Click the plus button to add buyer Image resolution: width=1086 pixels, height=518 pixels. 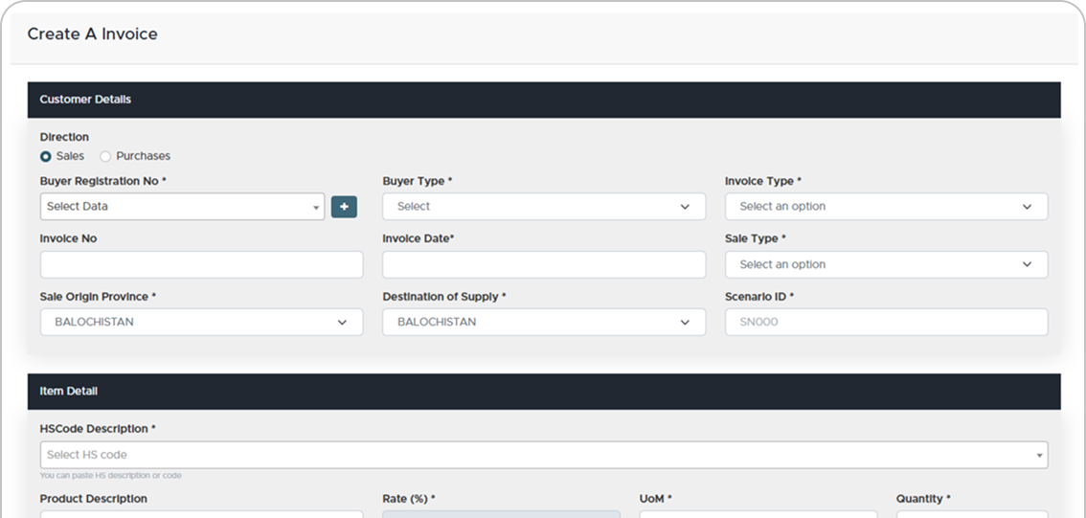click(x=344, y=206)
